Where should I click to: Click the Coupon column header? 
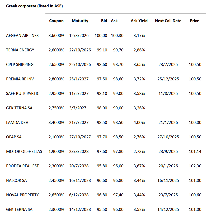56,21
